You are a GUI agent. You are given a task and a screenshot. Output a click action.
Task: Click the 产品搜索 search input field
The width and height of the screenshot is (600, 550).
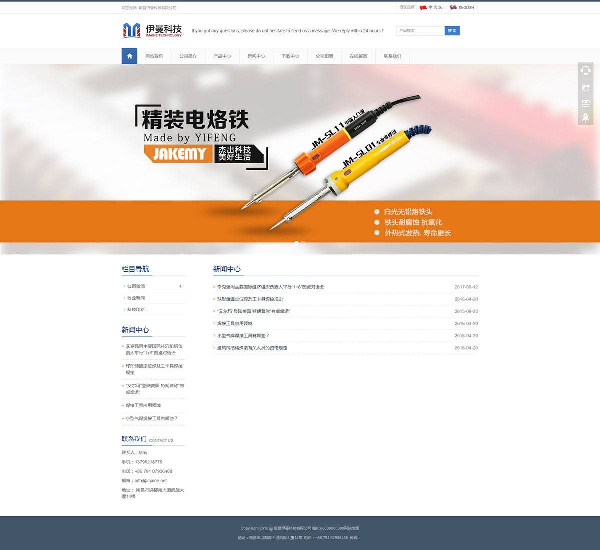coord(420,31)
